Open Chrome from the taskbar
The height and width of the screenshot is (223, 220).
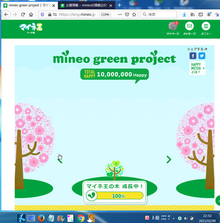tap(81, 218)
